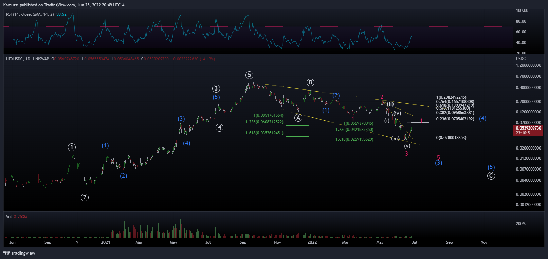
Task: Click the red current price tag 0.0539209730
Action: [528, 128]
